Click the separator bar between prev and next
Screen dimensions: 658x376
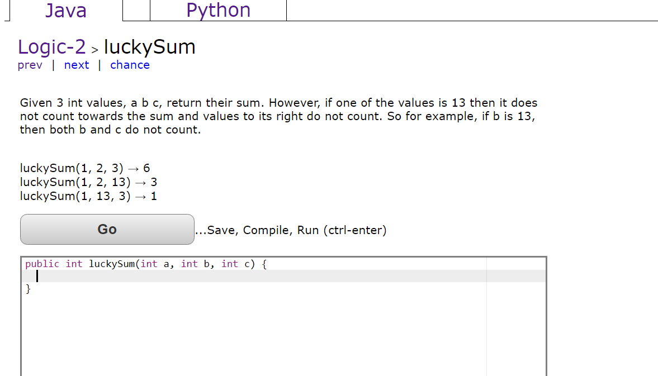(x=54, y=65)
